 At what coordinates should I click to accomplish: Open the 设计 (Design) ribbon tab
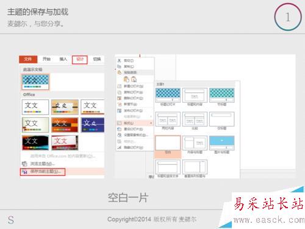click(x=80, y=59)
